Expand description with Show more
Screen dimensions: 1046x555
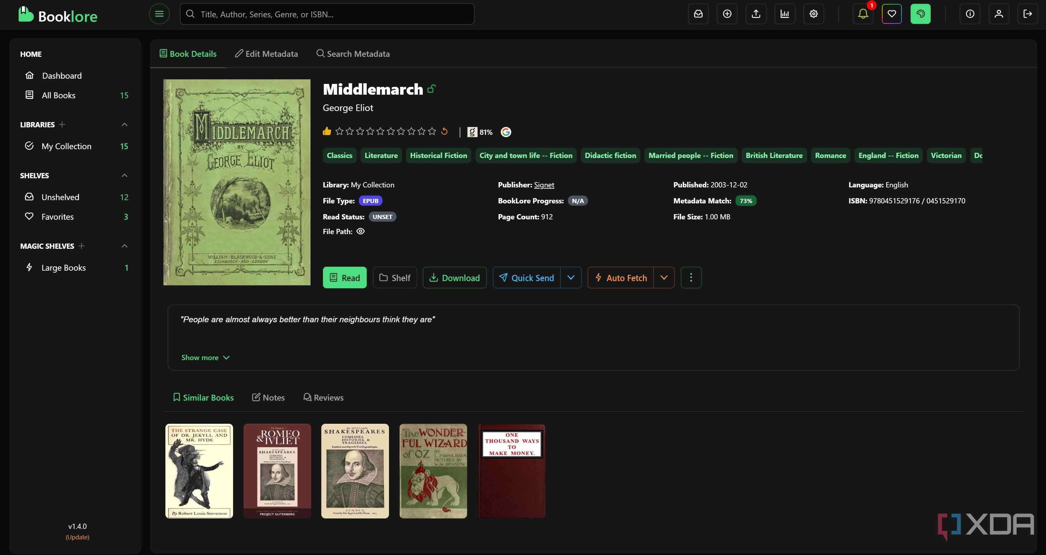206,357
